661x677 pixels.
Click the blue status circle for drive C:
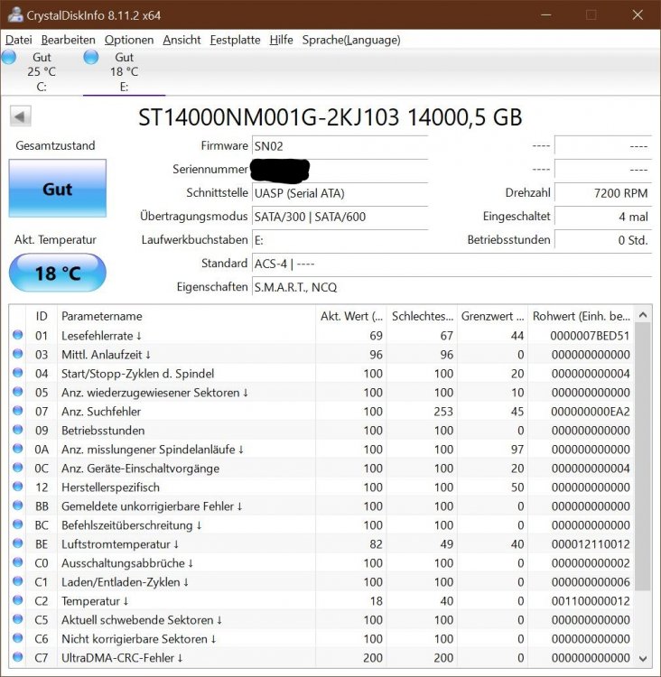click(9, 57)
